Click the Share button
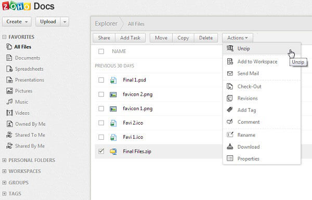Screen dimensions: 312x200 tap(104, 38)
